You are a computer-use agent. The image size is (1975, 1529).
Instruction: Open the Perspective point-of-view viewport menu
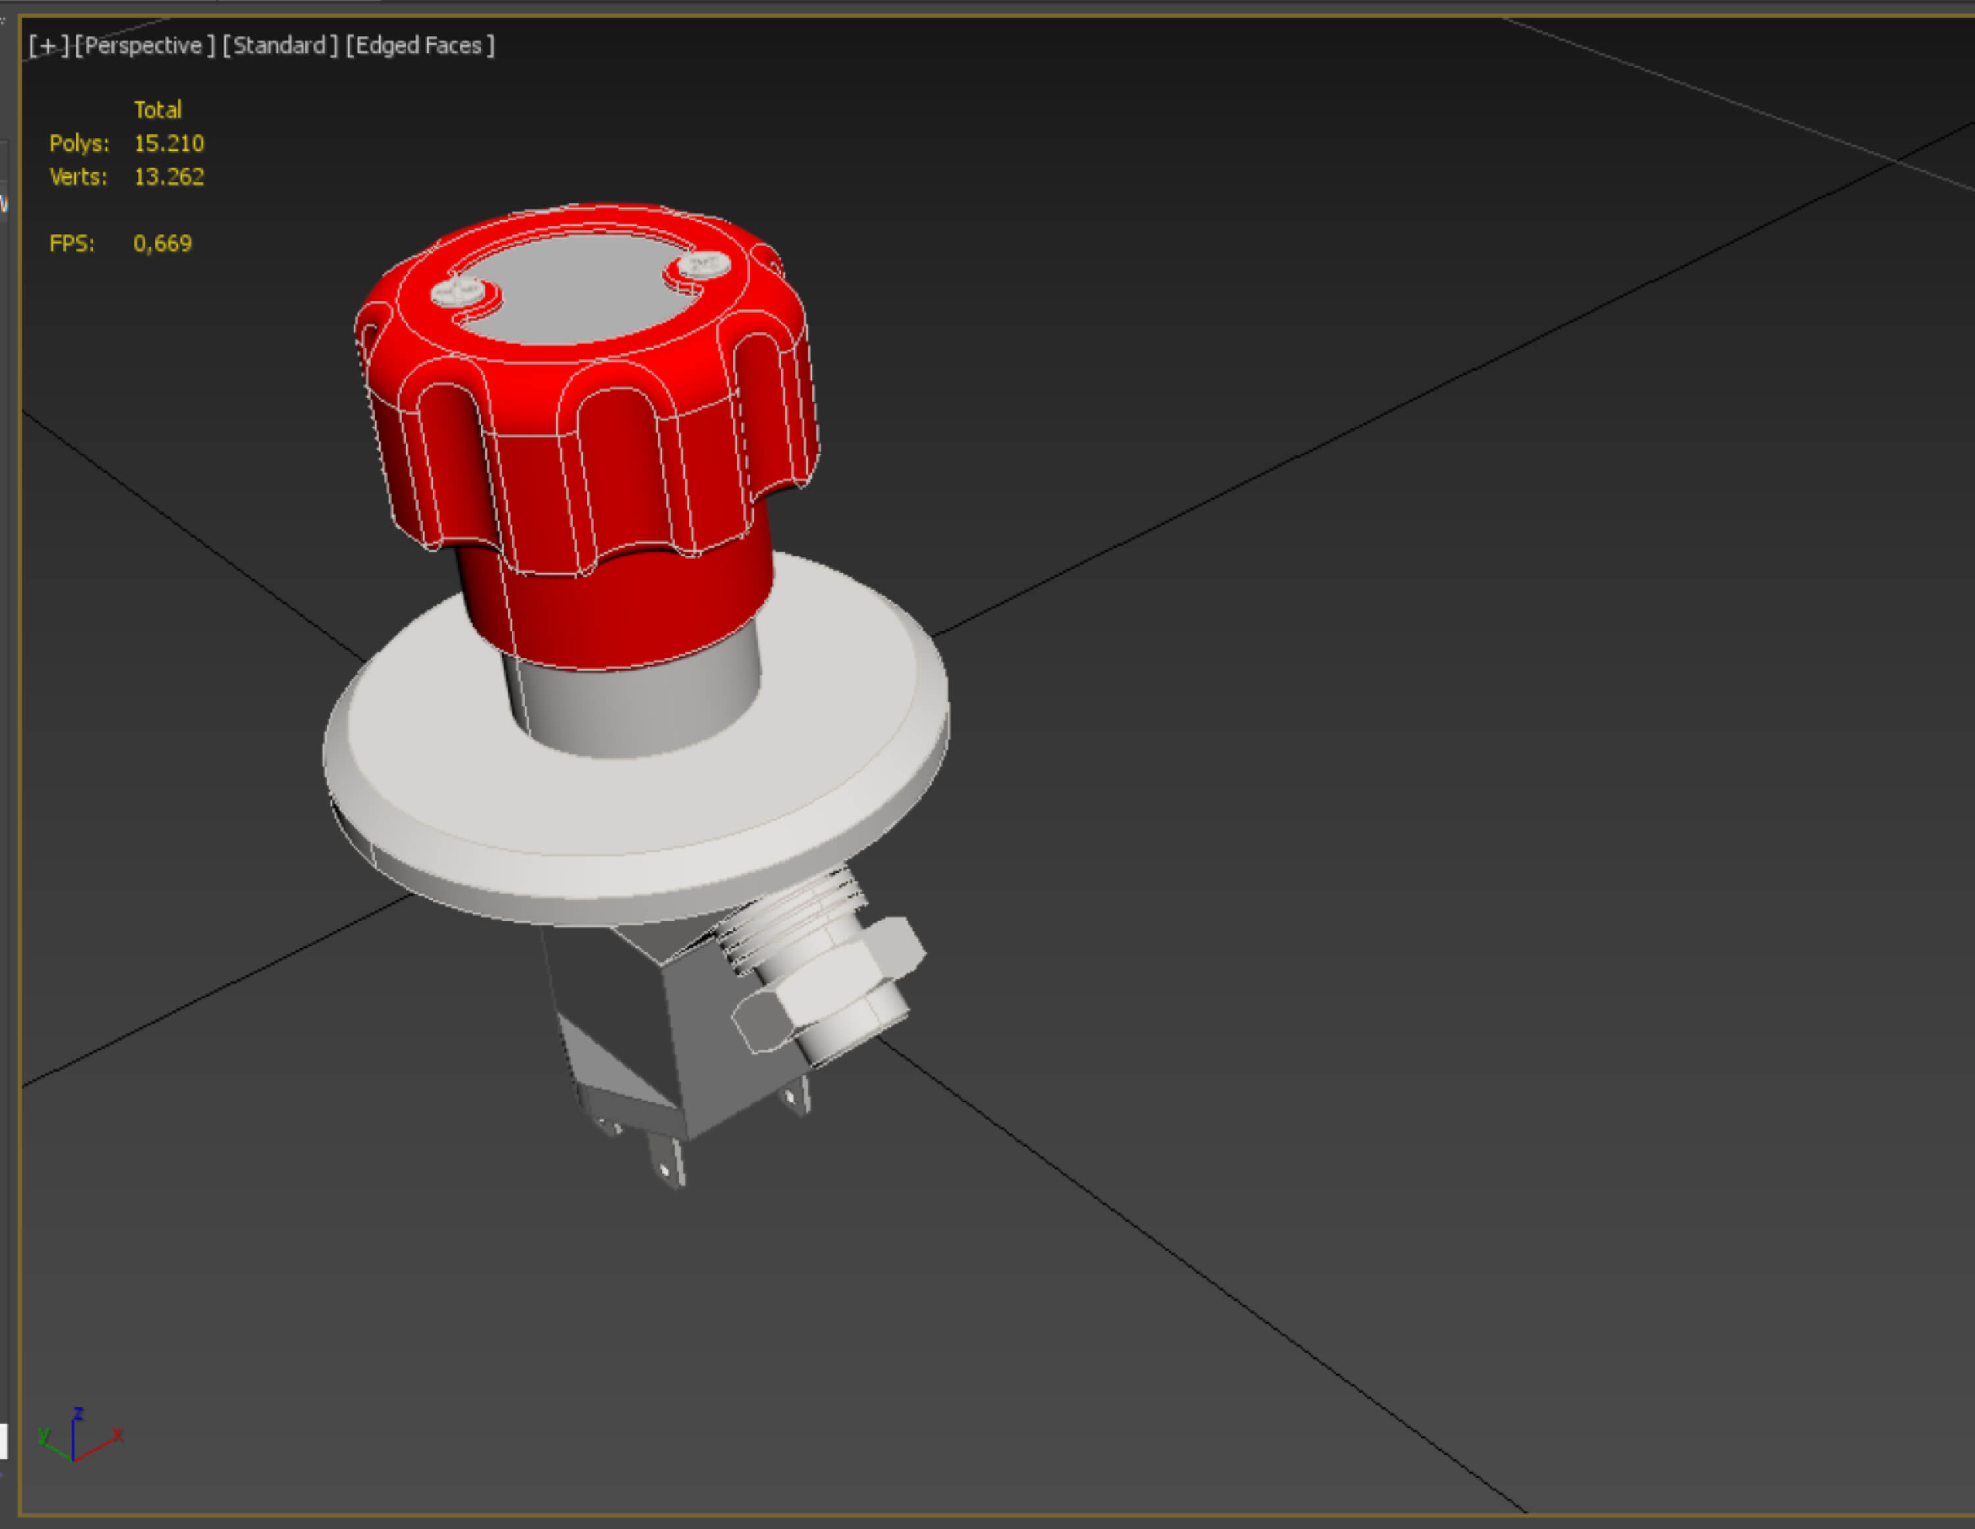[x=145, y=45]
